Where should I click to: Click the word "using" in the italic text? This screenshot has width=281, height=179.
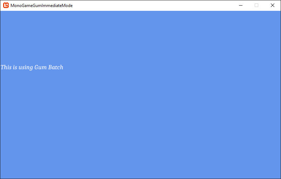(26, 67)
